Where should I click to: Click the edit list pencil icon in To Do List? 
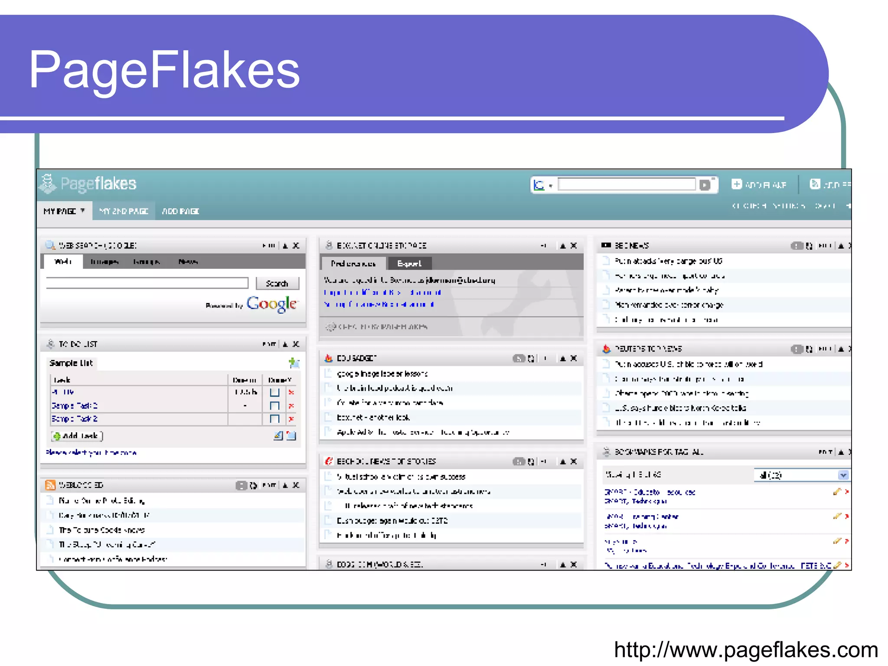point(278,436)
